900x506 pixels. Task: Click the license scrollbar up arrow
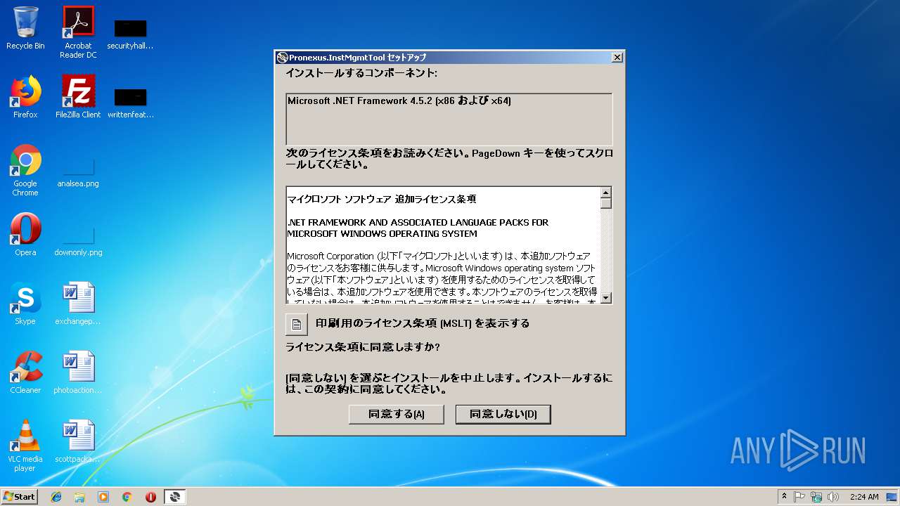click(x=606, y=192)
